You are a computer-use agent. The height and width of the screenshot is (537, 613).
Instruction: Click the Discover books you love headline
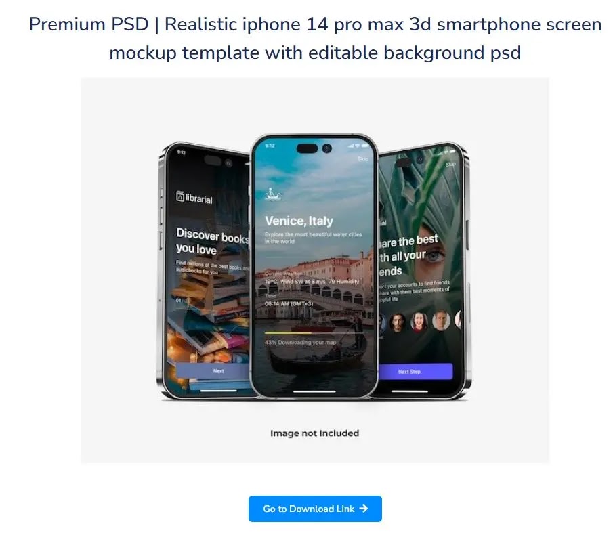(x=212, y=241)
